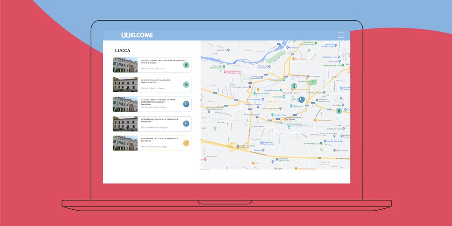The width and height of the screenshot is (452, 226).
Task: Click address Via del Fosso on first card
Action: [x=154, y=69]
